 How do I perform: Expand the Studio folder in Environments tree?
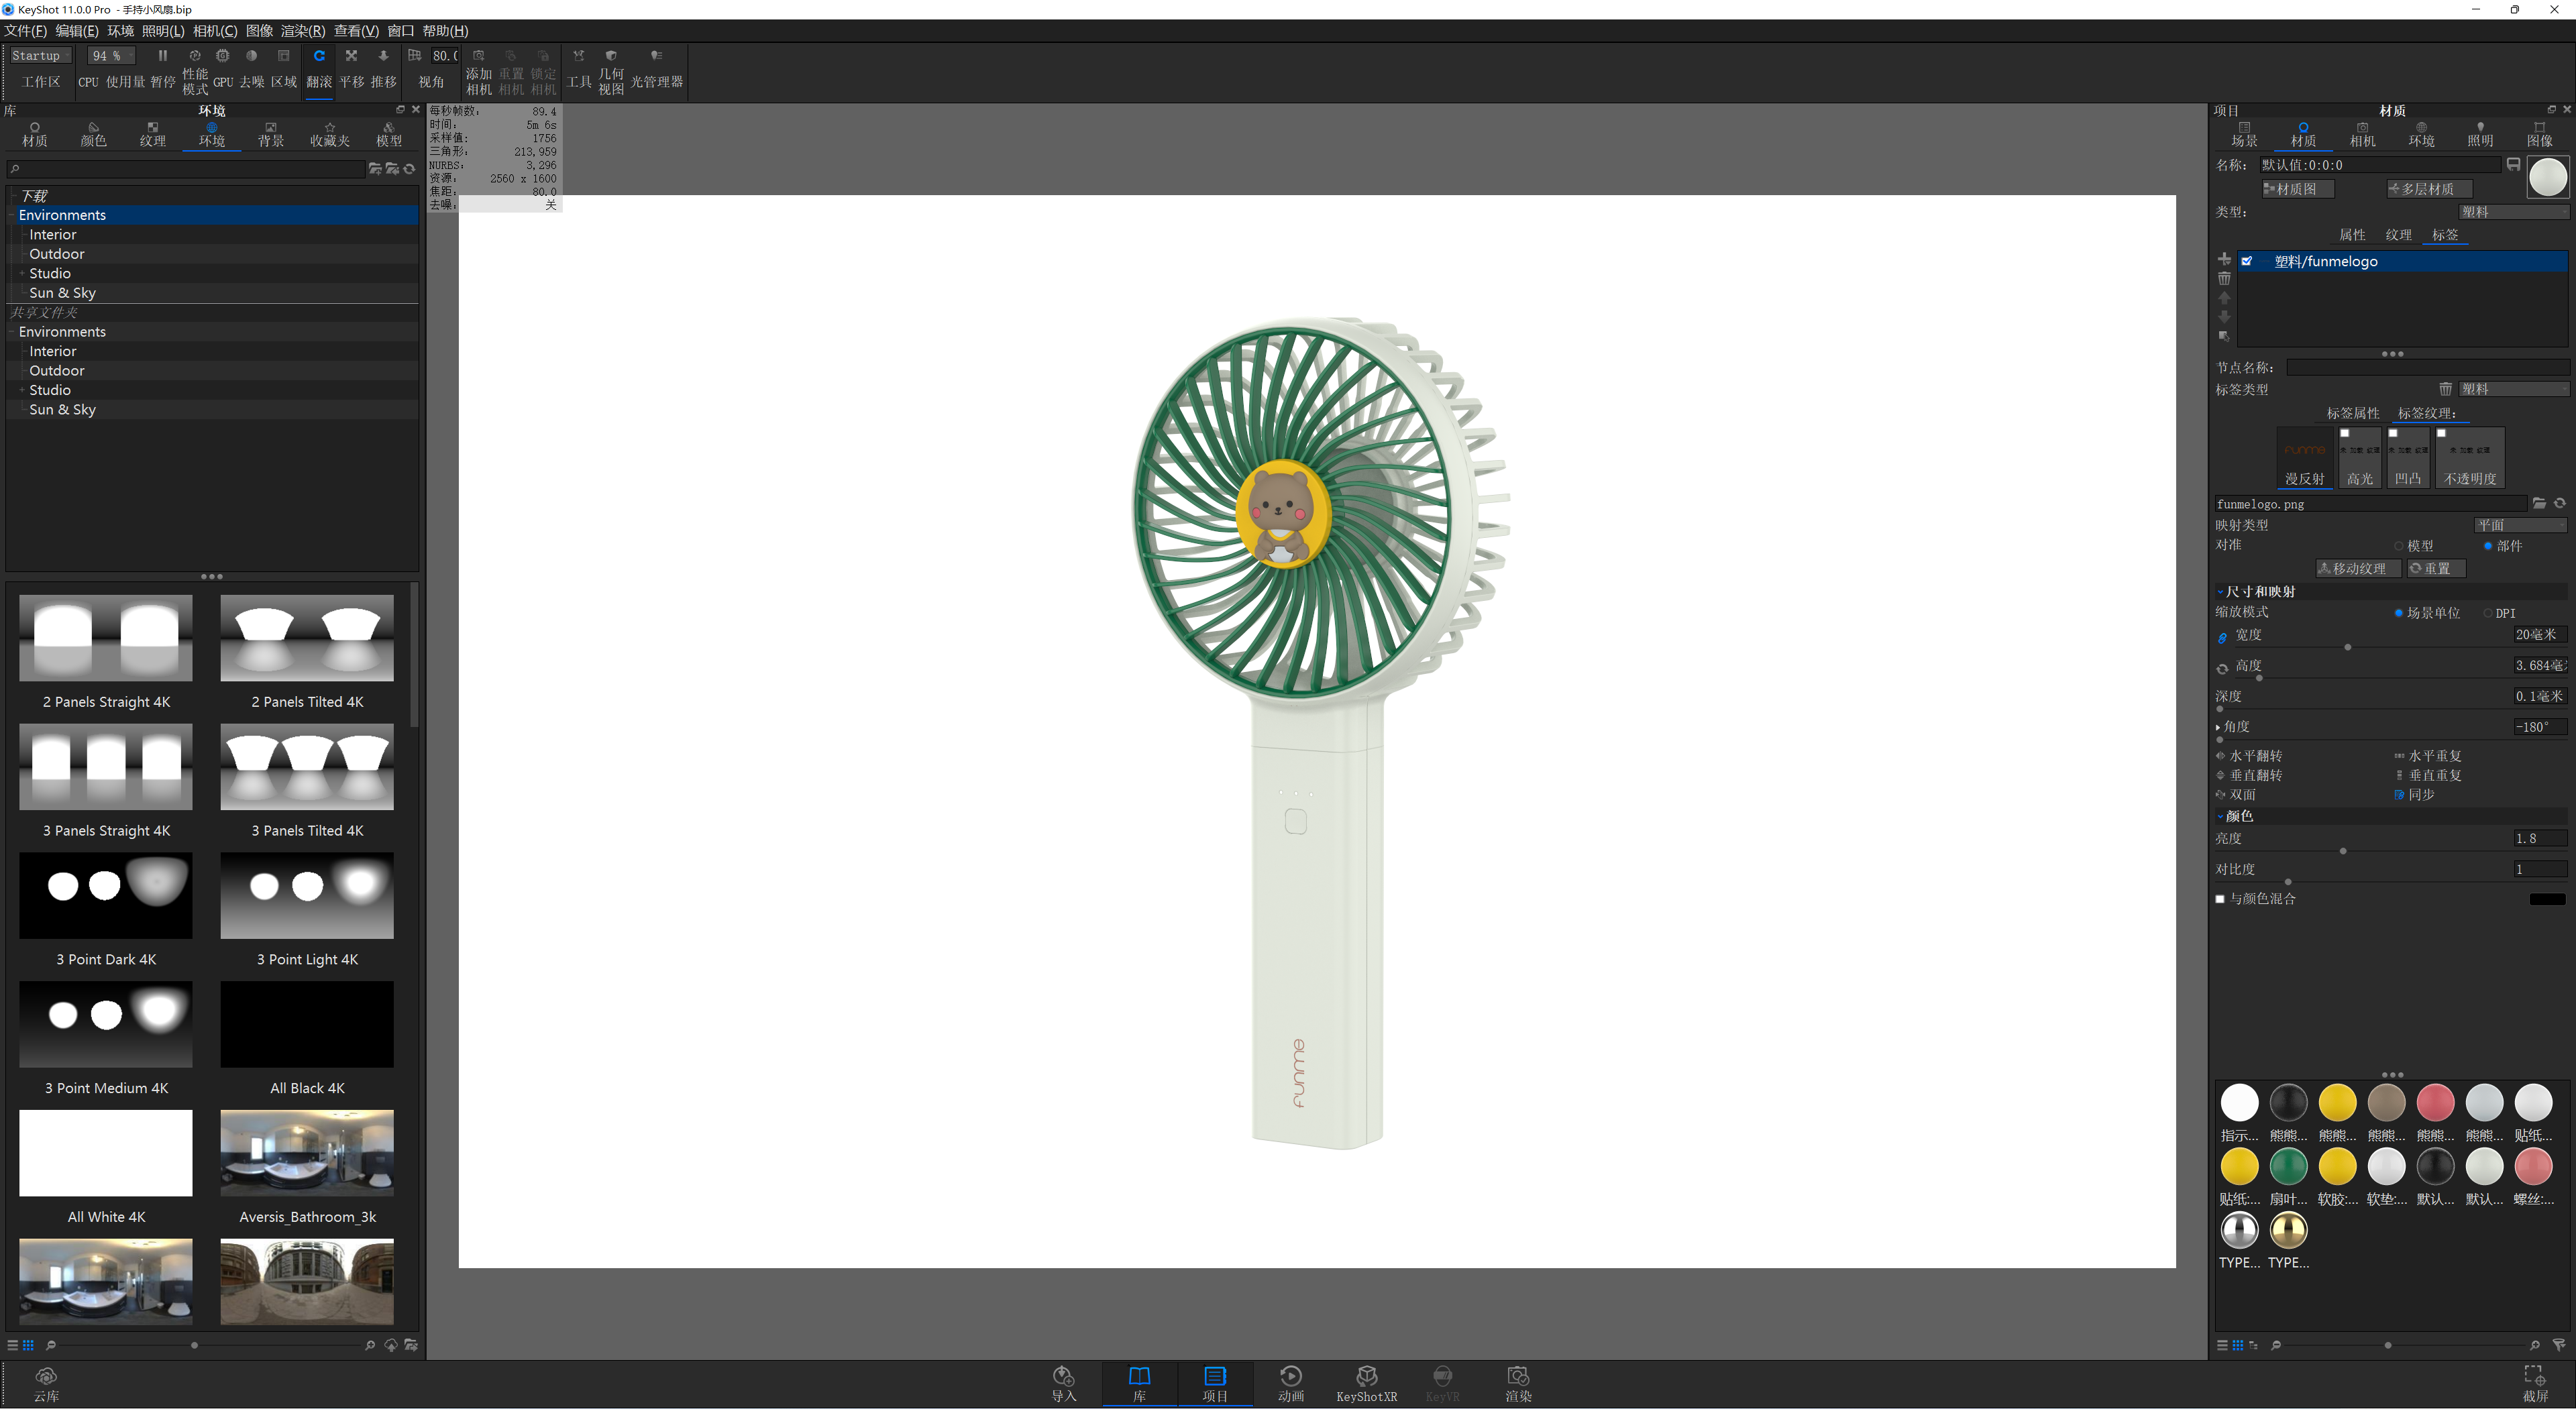tap(22, 273)
